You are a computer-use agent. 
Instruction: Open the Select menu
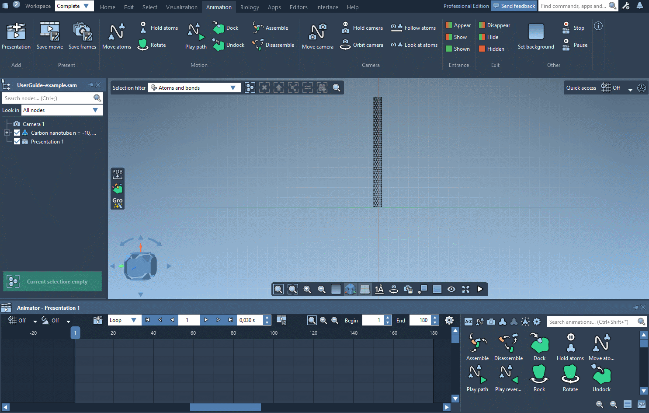(149, 7)
